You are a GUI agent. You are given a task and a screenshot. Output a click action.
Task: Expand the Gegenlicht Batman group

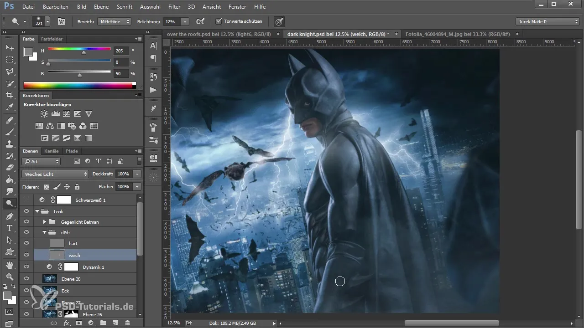[x=44, y=222]
